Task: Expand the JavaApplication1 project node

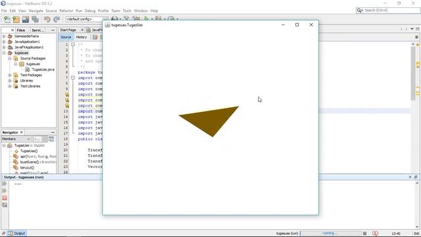Action: [x=4, y=41]
